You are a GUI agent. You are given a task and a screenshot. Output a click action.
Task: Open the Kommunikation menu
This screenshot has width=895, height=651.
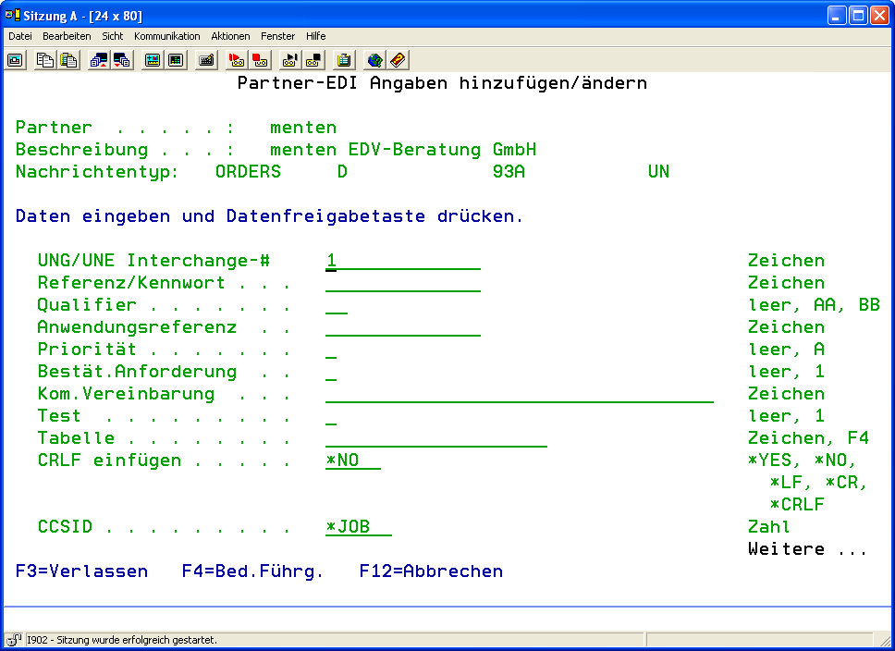[x=166, y=36]
